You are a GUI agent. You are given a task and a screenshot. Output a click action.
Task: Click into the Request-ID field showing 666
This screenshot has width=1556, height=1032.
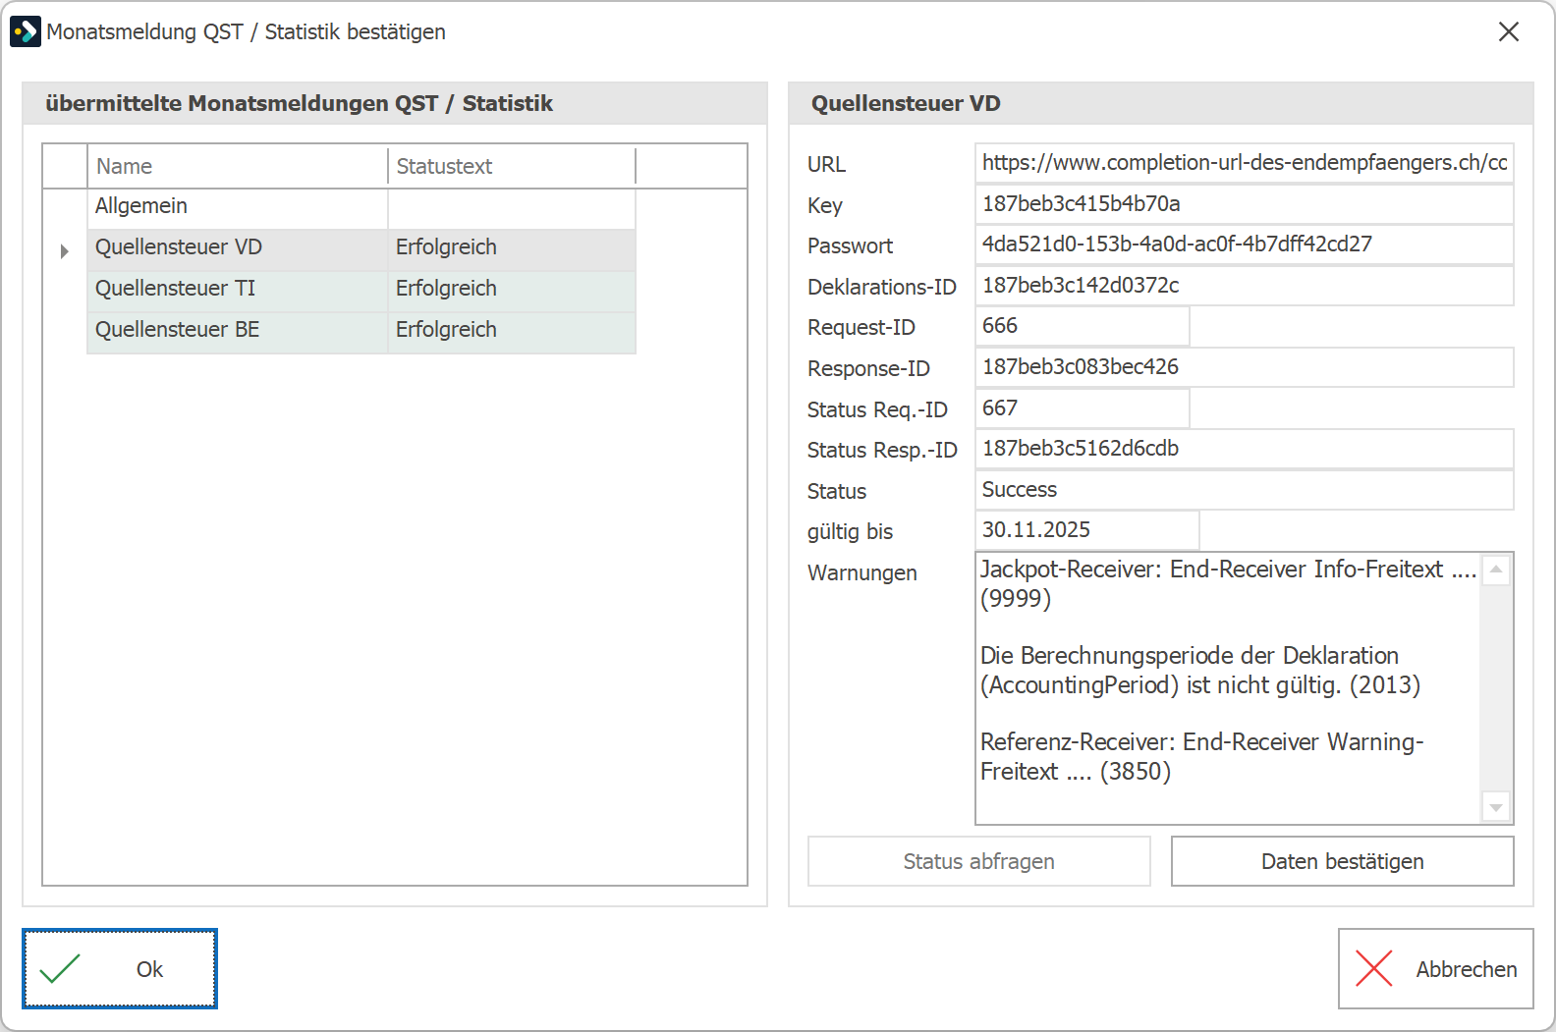click(1083, 326)
